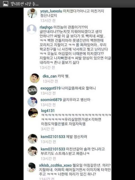Tap the 3시간 전 timestamp under log4131

(x=48, y=129)
